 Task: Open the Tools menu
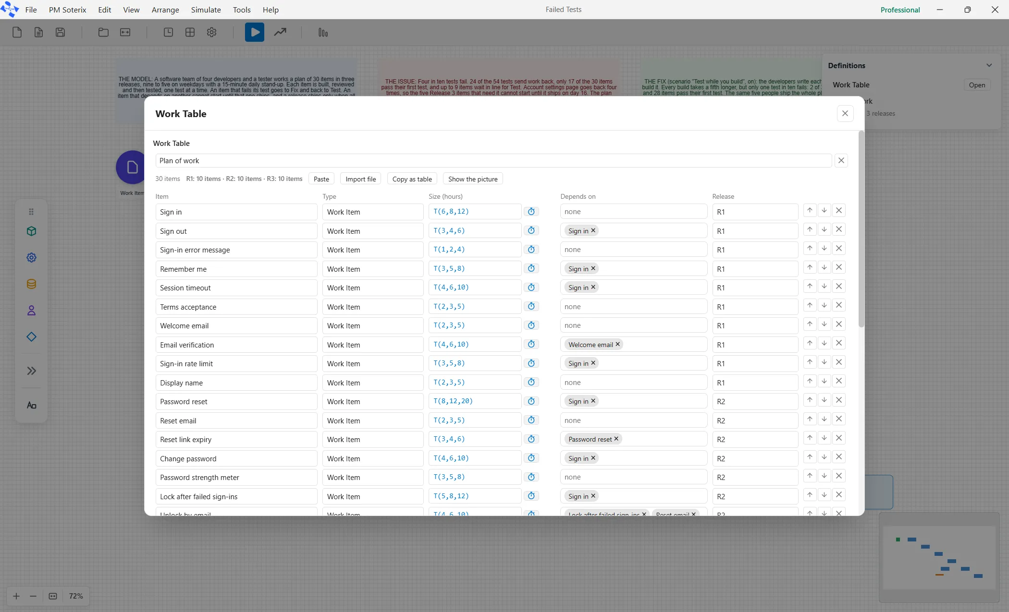point(242,10)
